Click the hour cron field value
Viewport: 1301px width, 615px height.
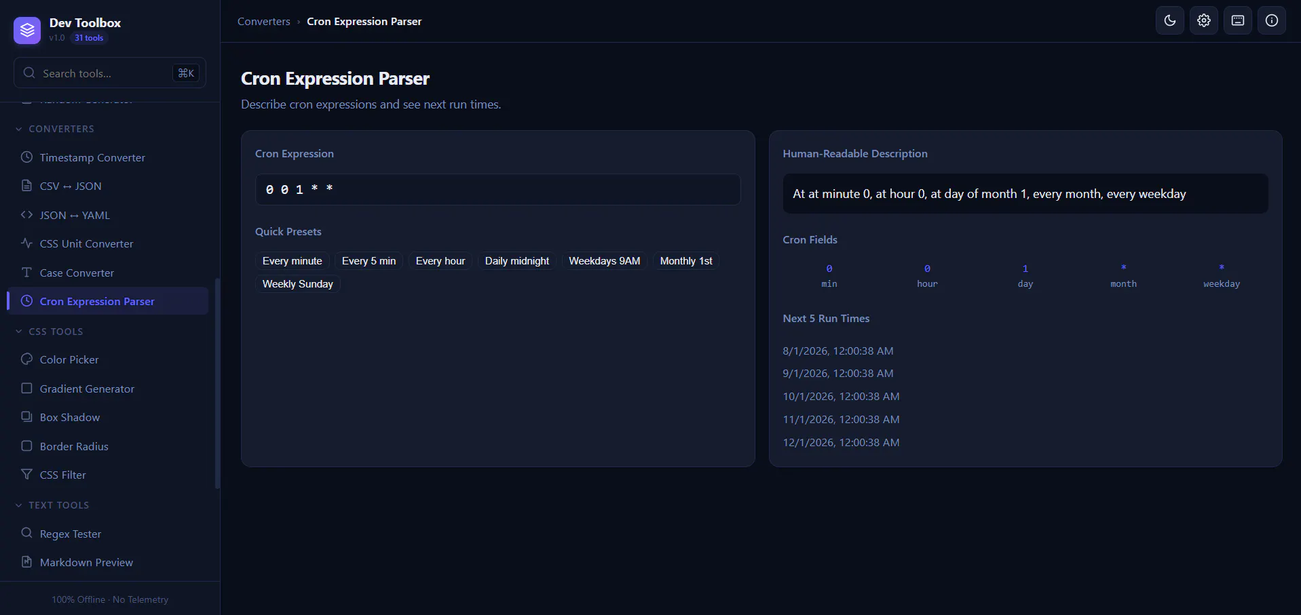tap(927, 269)
